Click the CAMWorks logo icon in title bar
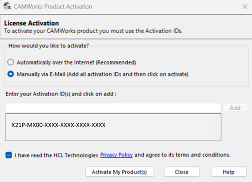The image size is (252, 182). pos(7,7)
